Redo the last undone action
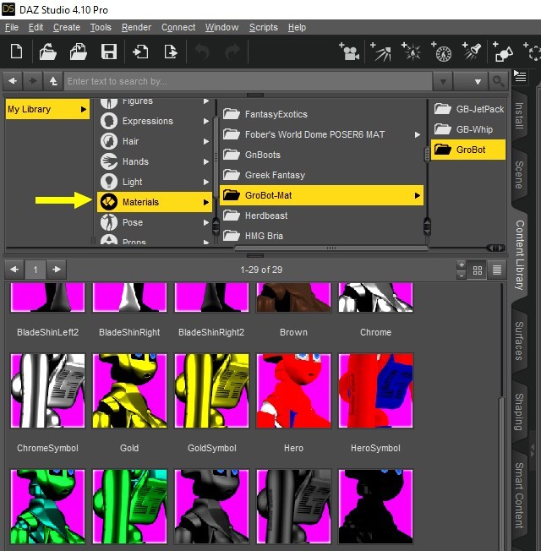 tap(232, 52)
